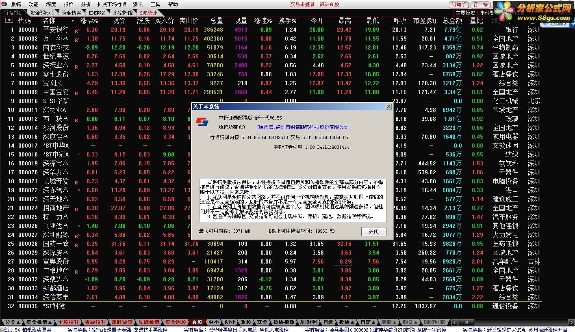Viewport: 575px width, 332px height.
Task: Click stock code 000033
Action: 28,288
